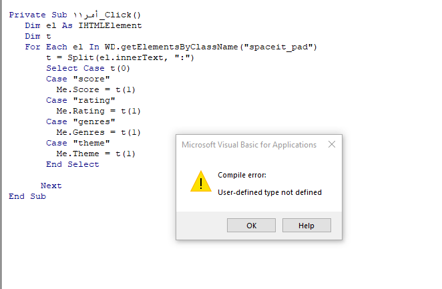Click the Case "genres" statement
442x289 pixels.
[81, 121]
